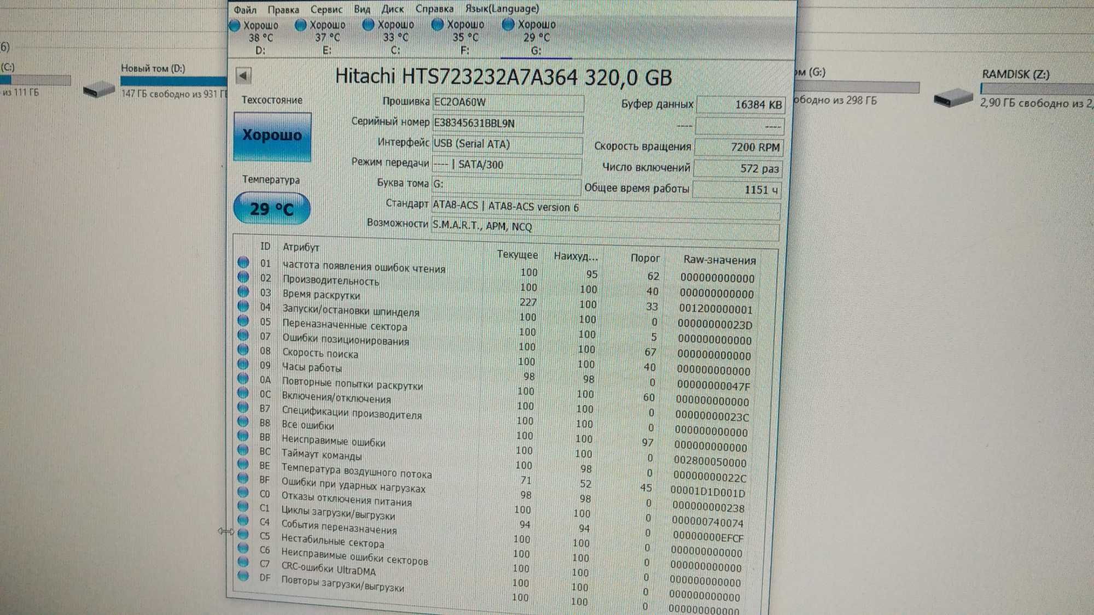Click the total hours value 1151 ч
The height and width of the screenshot is (615, 1094).
click(x=737, y=190)
